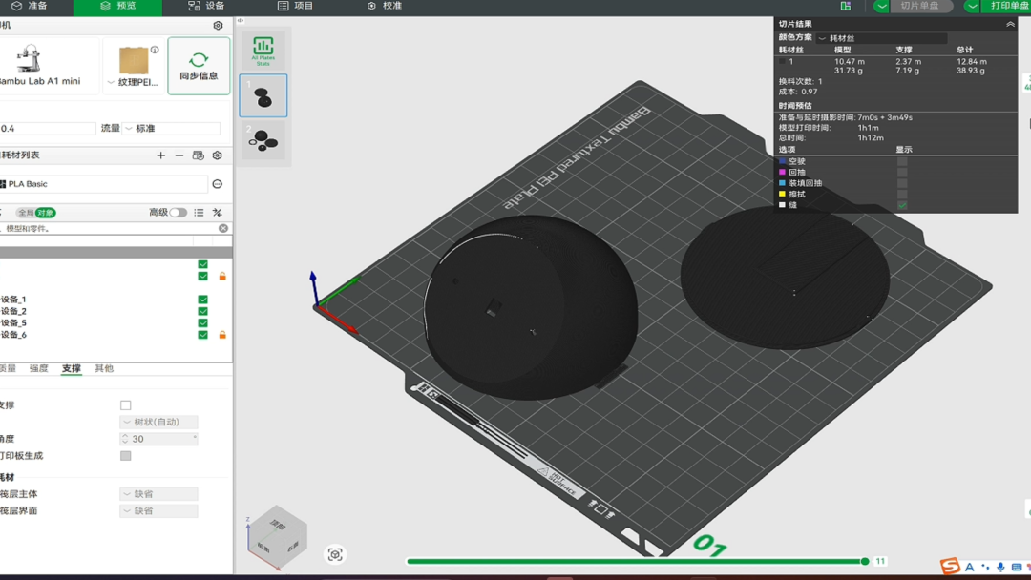This screenshot has height=580, width=1031.
Task: Click the camera view reset icon below the viewport
Action: coord(335,555)
